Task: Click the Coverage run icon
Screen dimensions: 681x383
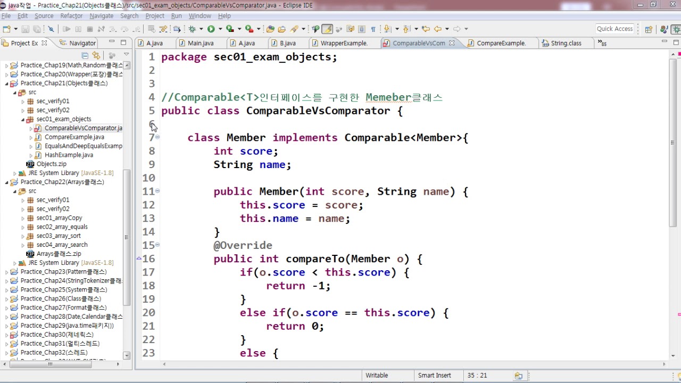Action: pos(230,29)
